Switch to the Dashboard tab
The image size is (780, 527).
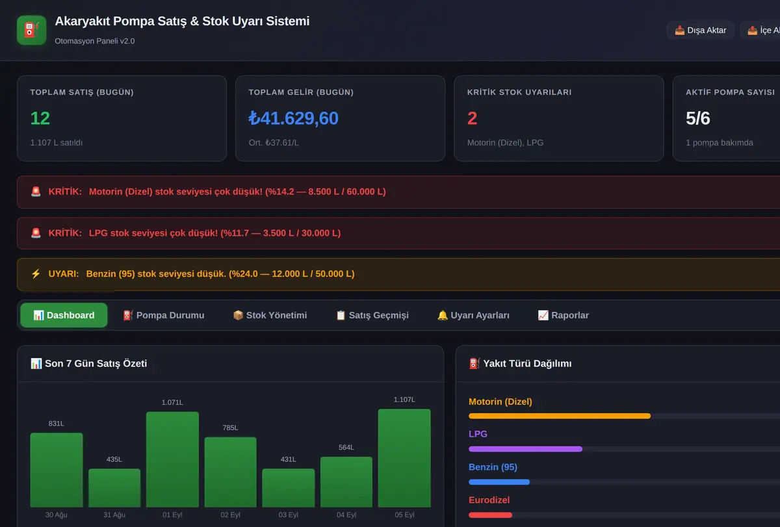click(64, 315)
